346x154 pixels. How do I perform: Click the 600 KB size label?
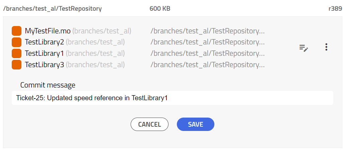tap(160, 9)
